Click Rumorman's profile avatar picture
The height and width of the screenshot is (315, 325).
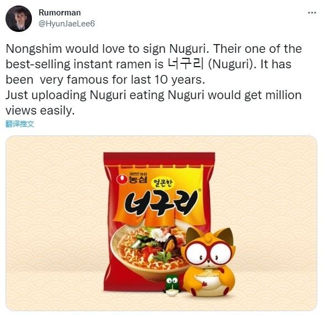pyautogui.click(x=19, y=19)
